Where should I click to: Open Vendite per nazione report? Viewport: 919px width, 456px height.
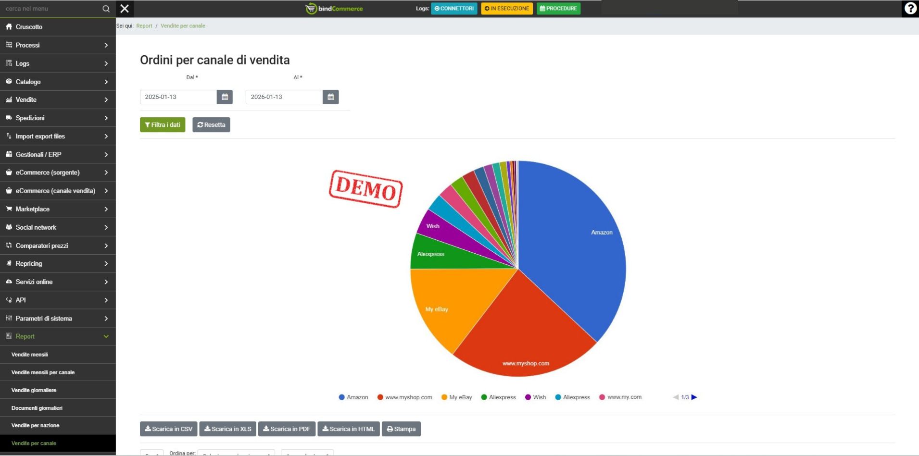(x=36, y=425)
